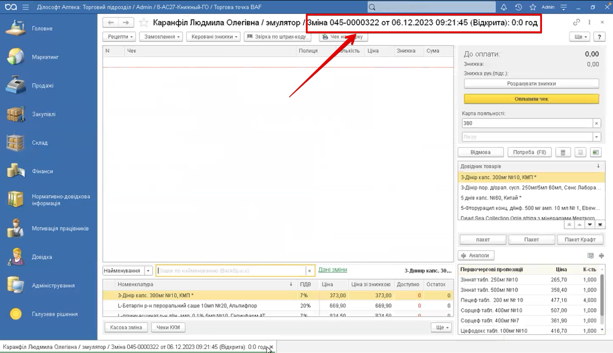Open the hamburger menu of sections
This screenshot has width=613, height=353.
[x=25, y=7]
